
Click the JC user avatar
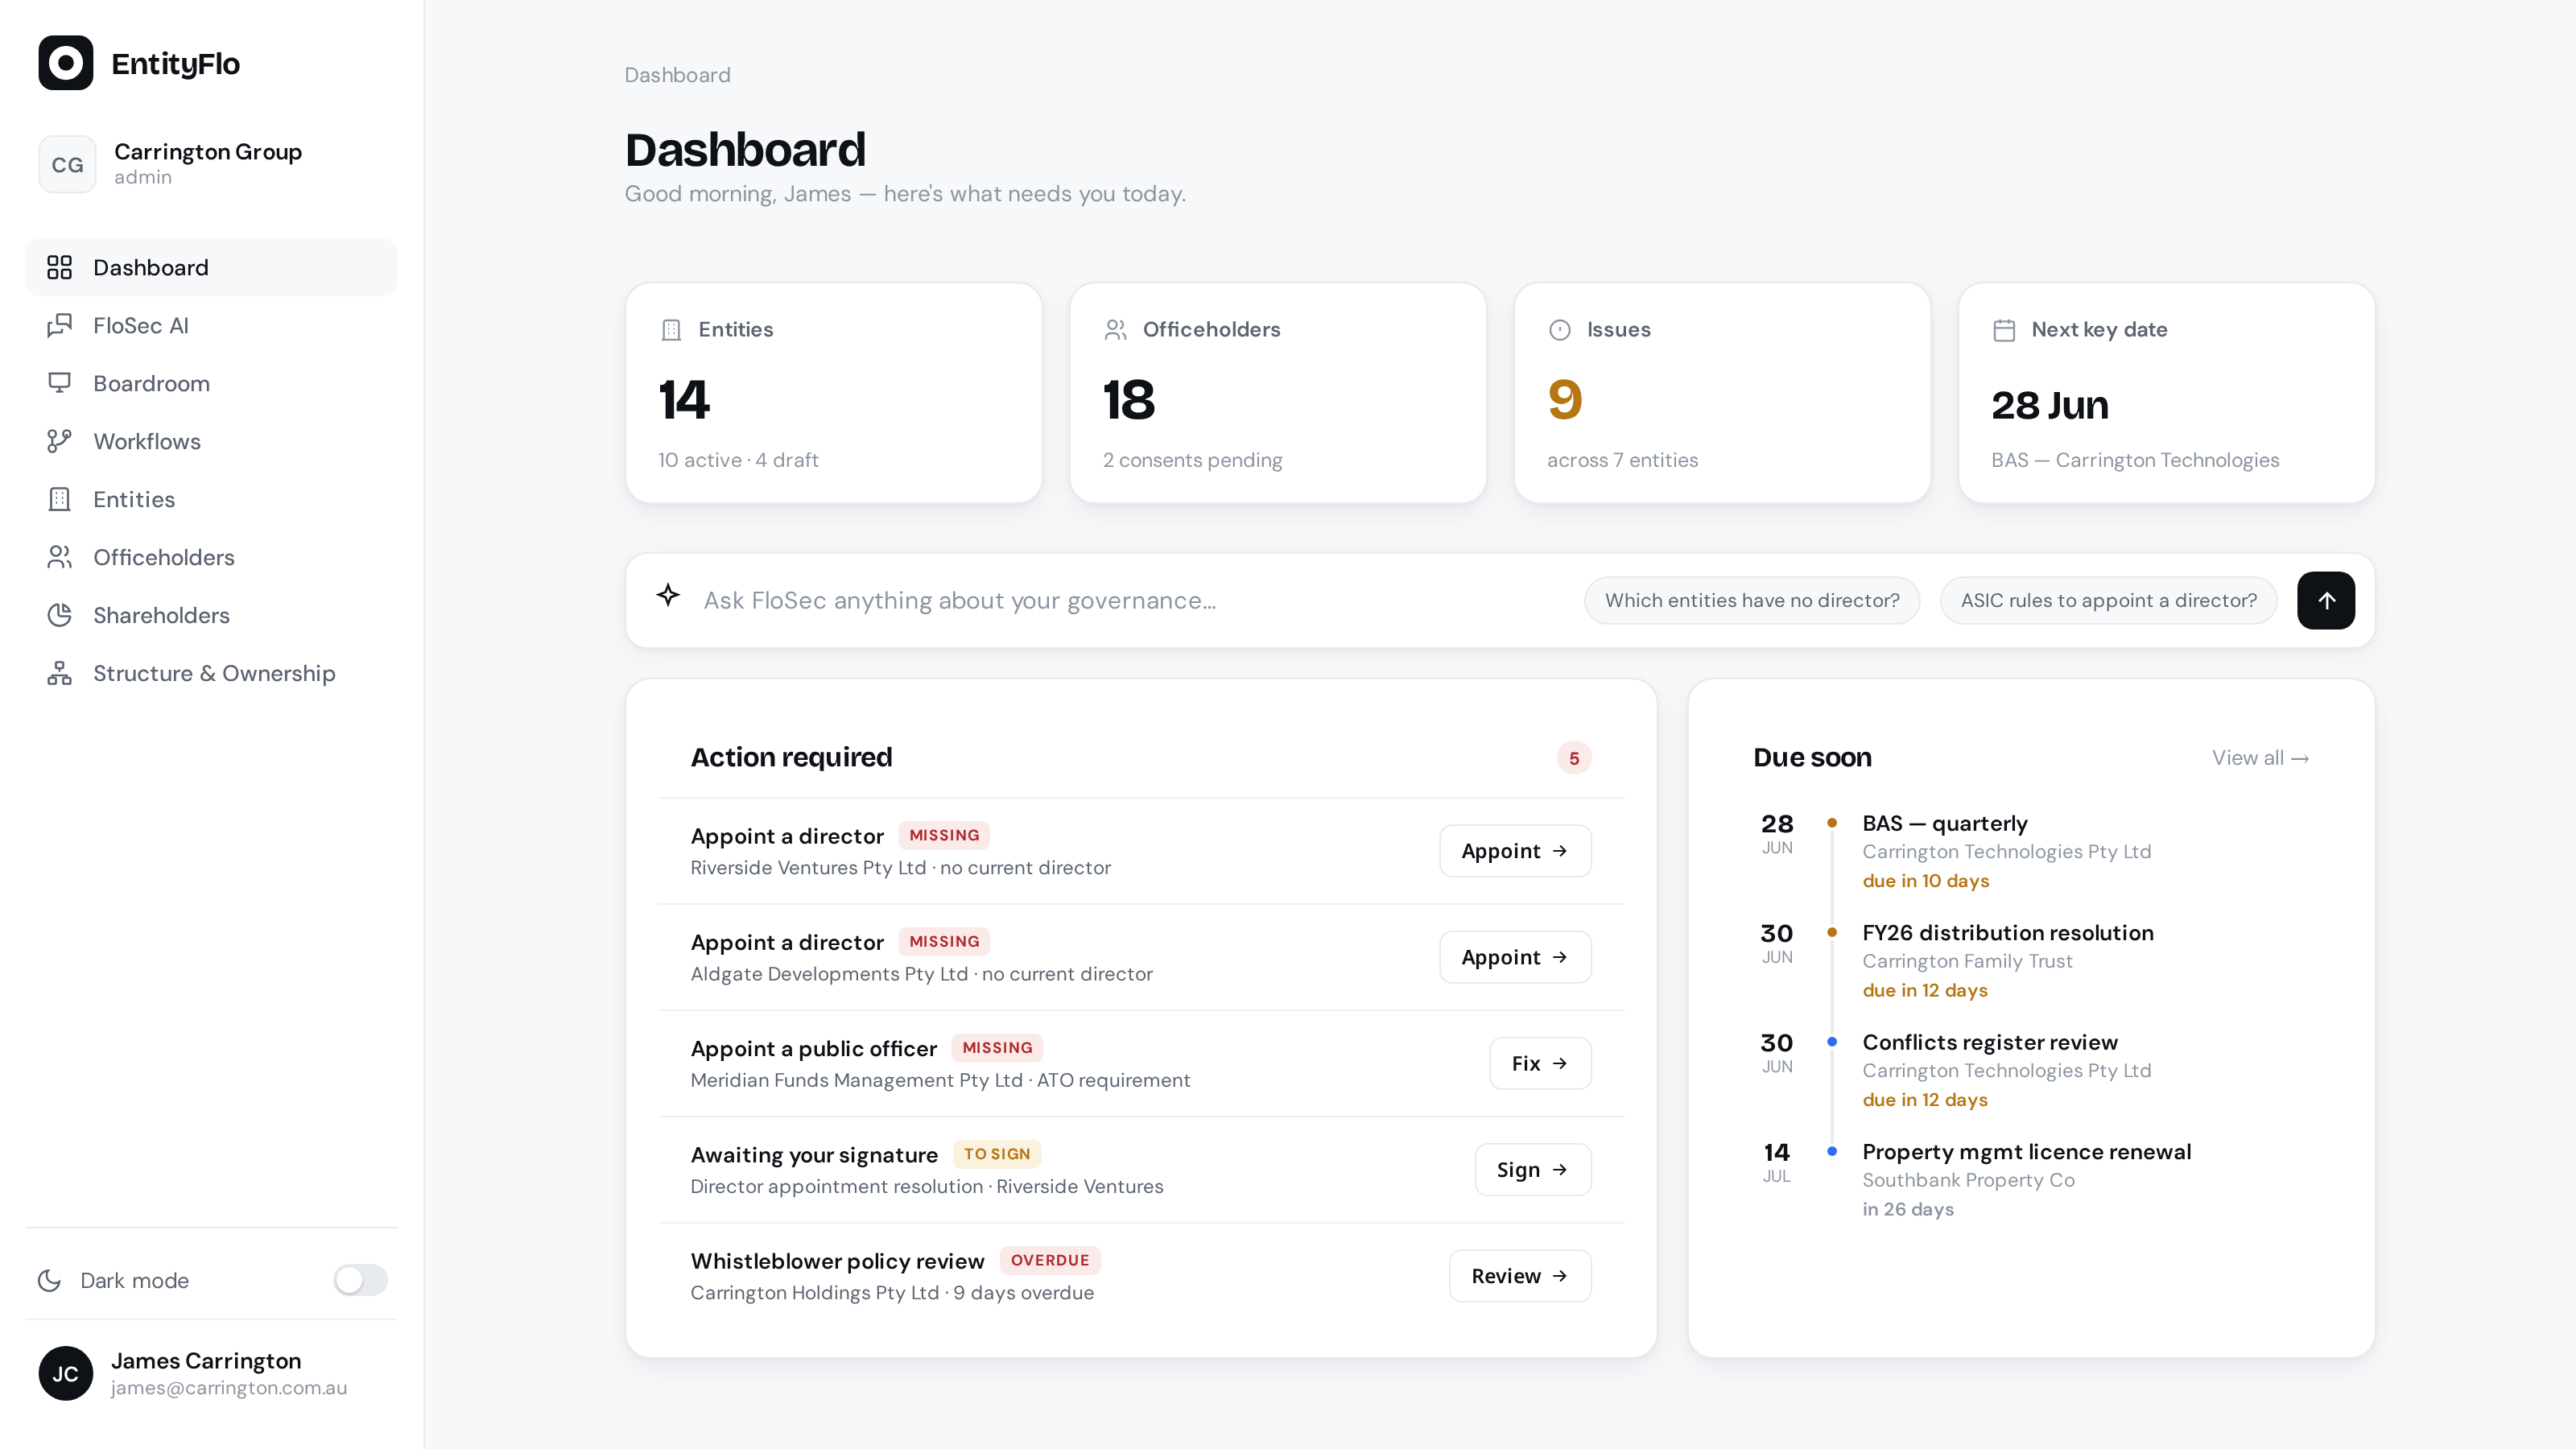66,1373
